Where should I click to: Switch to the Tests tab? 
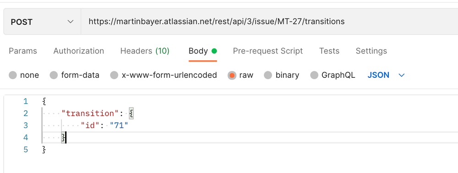(x=329, y=51)
